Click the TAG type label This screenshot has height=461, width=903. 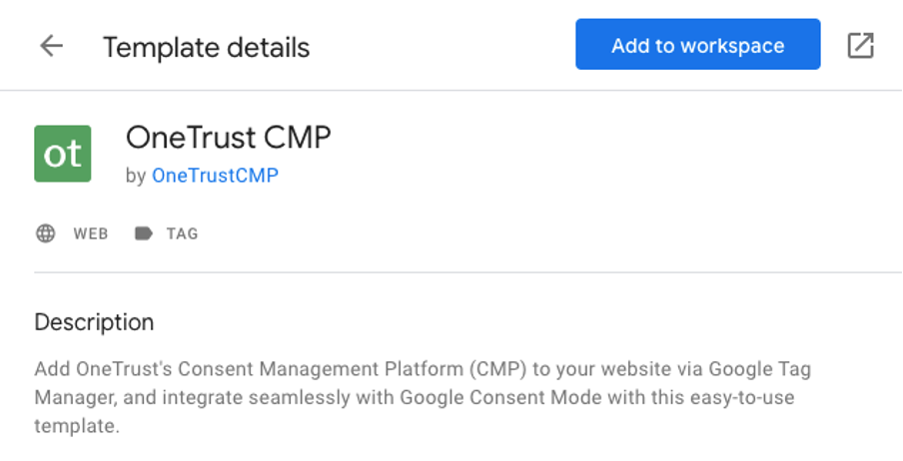(x=182, y=233)
